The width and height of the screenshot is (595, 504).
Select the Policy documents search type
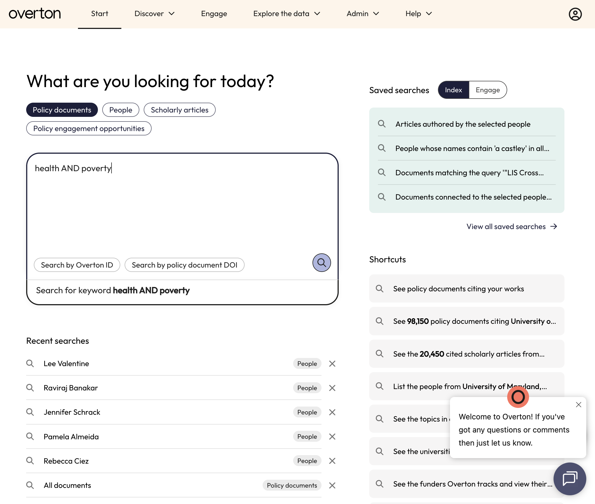pos(62,110)
